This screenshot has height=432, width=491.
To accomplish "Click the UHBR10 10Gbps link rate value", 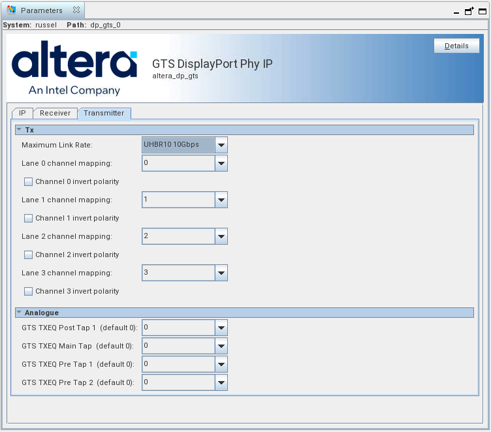I will coord(178,145).
